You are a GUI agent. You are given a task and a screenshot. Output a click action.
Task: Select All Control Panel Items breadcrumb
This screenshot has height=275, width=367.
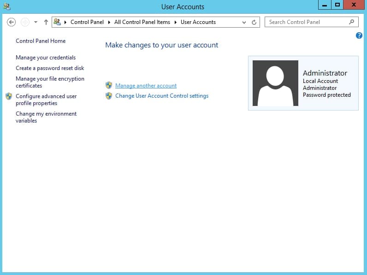point(142,22)
